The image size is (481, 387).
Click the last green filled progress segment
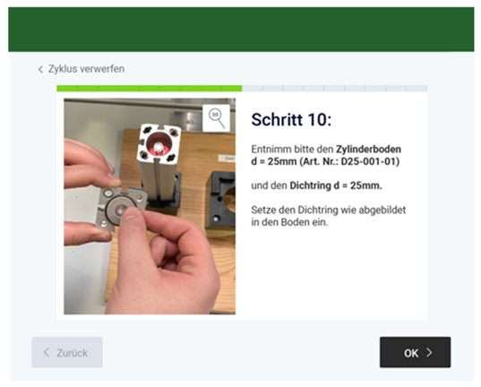pos(232,89)
